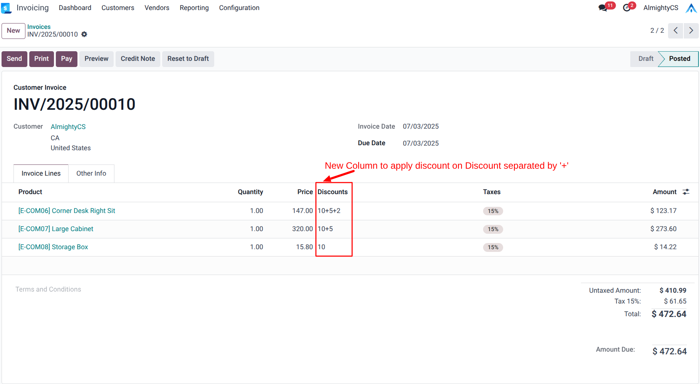Image resolution: width=700 pixels, height=384 pixels.
Task: Click the Credit Note button
Action: 138,59
